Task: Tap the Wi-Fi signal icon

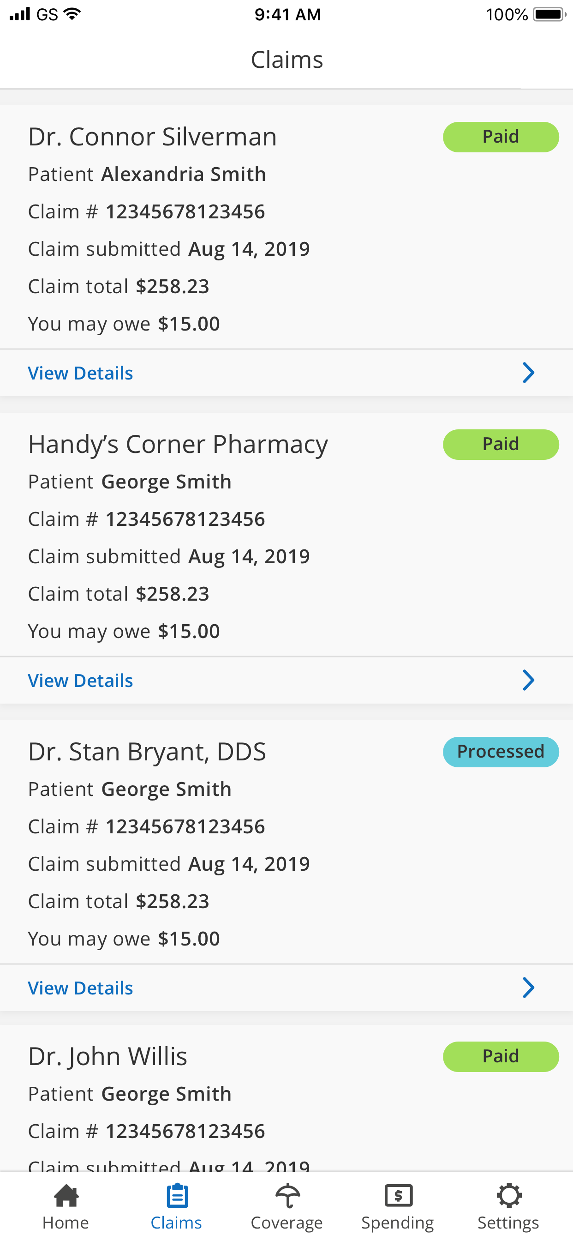Action: [72, 14]
